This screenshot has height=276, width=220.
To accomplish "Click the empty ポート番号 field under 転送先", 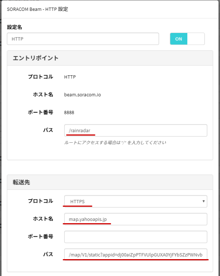I will pos(136,237).
